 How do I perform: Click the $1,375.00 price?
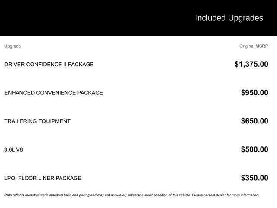pyautogui.click(x=251, y=64)
